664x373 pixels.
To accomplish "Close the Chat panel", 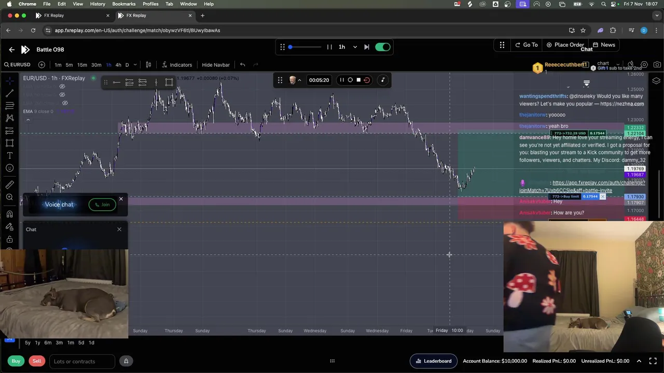I will 119,229.
